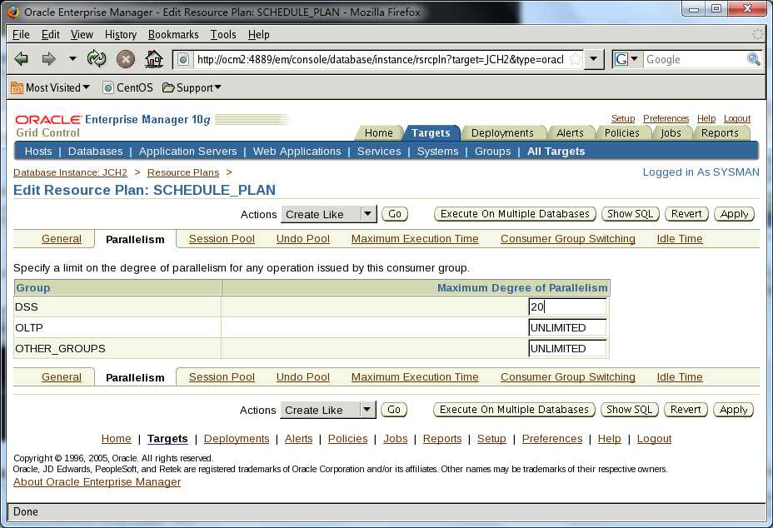Open the View menu
The width and height of the screenshot is (773, 528).
click(x=82, y=34)
